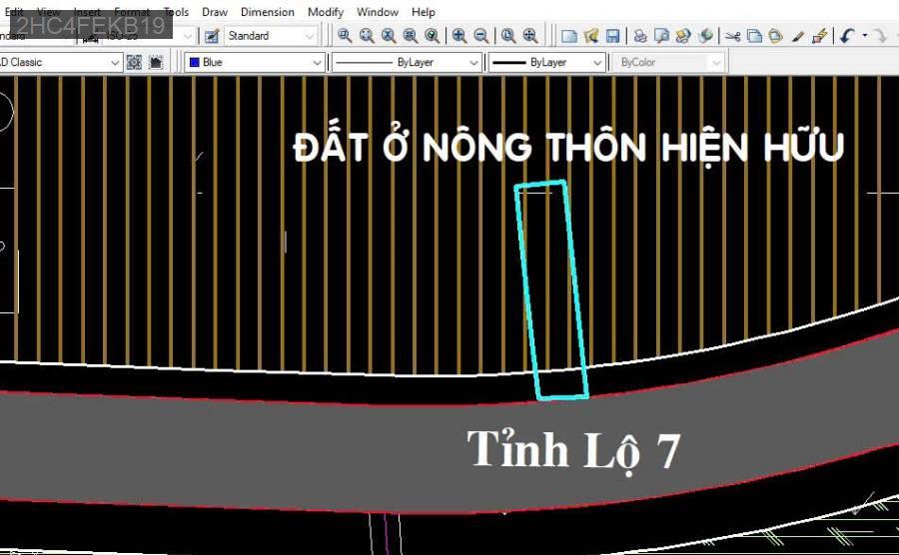Click the ByColor plot style dropdown
Image resolution: width=899 pixels, height=555 pixels.
point(669,62)
